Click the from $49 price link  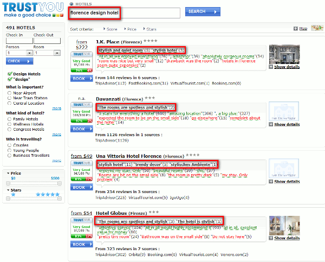coord(81,156)
